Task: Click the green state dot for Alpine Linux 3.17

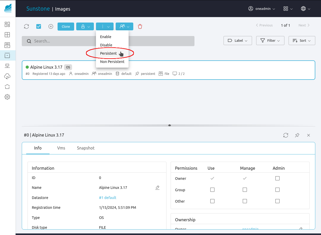Action: (27, 67)
